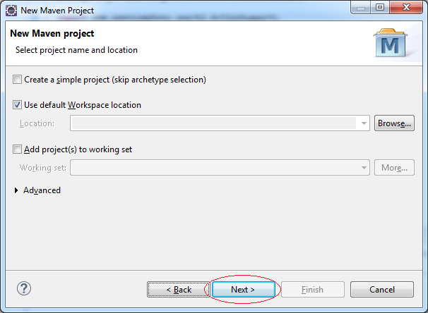This screenshot has height=313, width=428.
Task: Uncheck Use default Workspace location
Action: pos(17,105)
